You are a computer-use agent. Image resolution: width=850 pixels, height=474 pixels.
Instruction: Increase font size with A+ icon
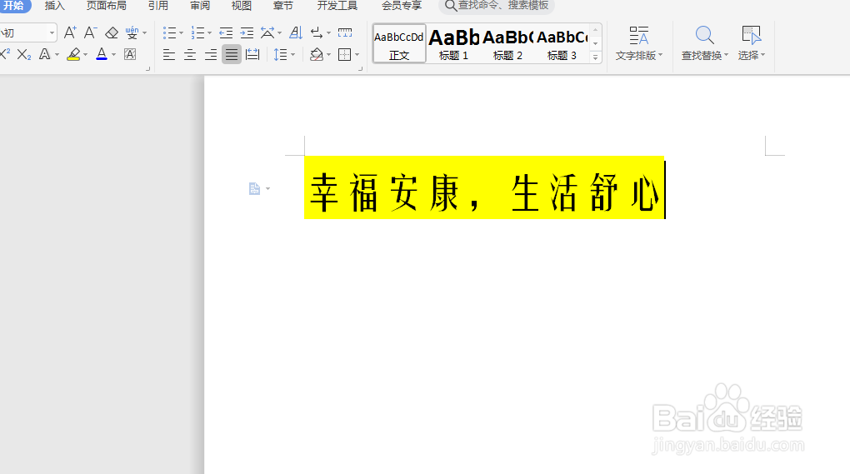[70, 33]
